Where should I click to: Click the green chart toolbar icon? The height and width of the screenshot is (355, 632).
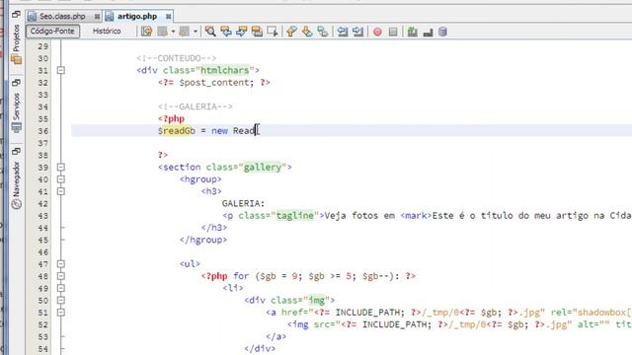pyautogui.click(x=413, y=32)
